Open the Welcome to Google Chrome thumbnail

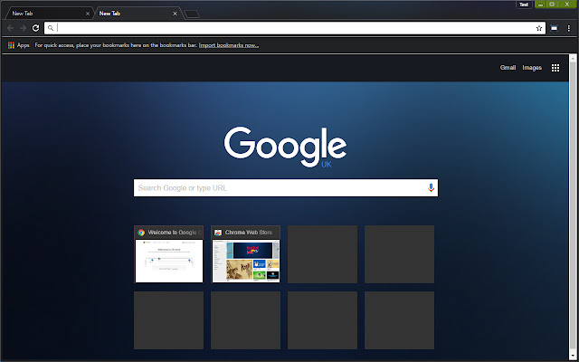[169, 254]
